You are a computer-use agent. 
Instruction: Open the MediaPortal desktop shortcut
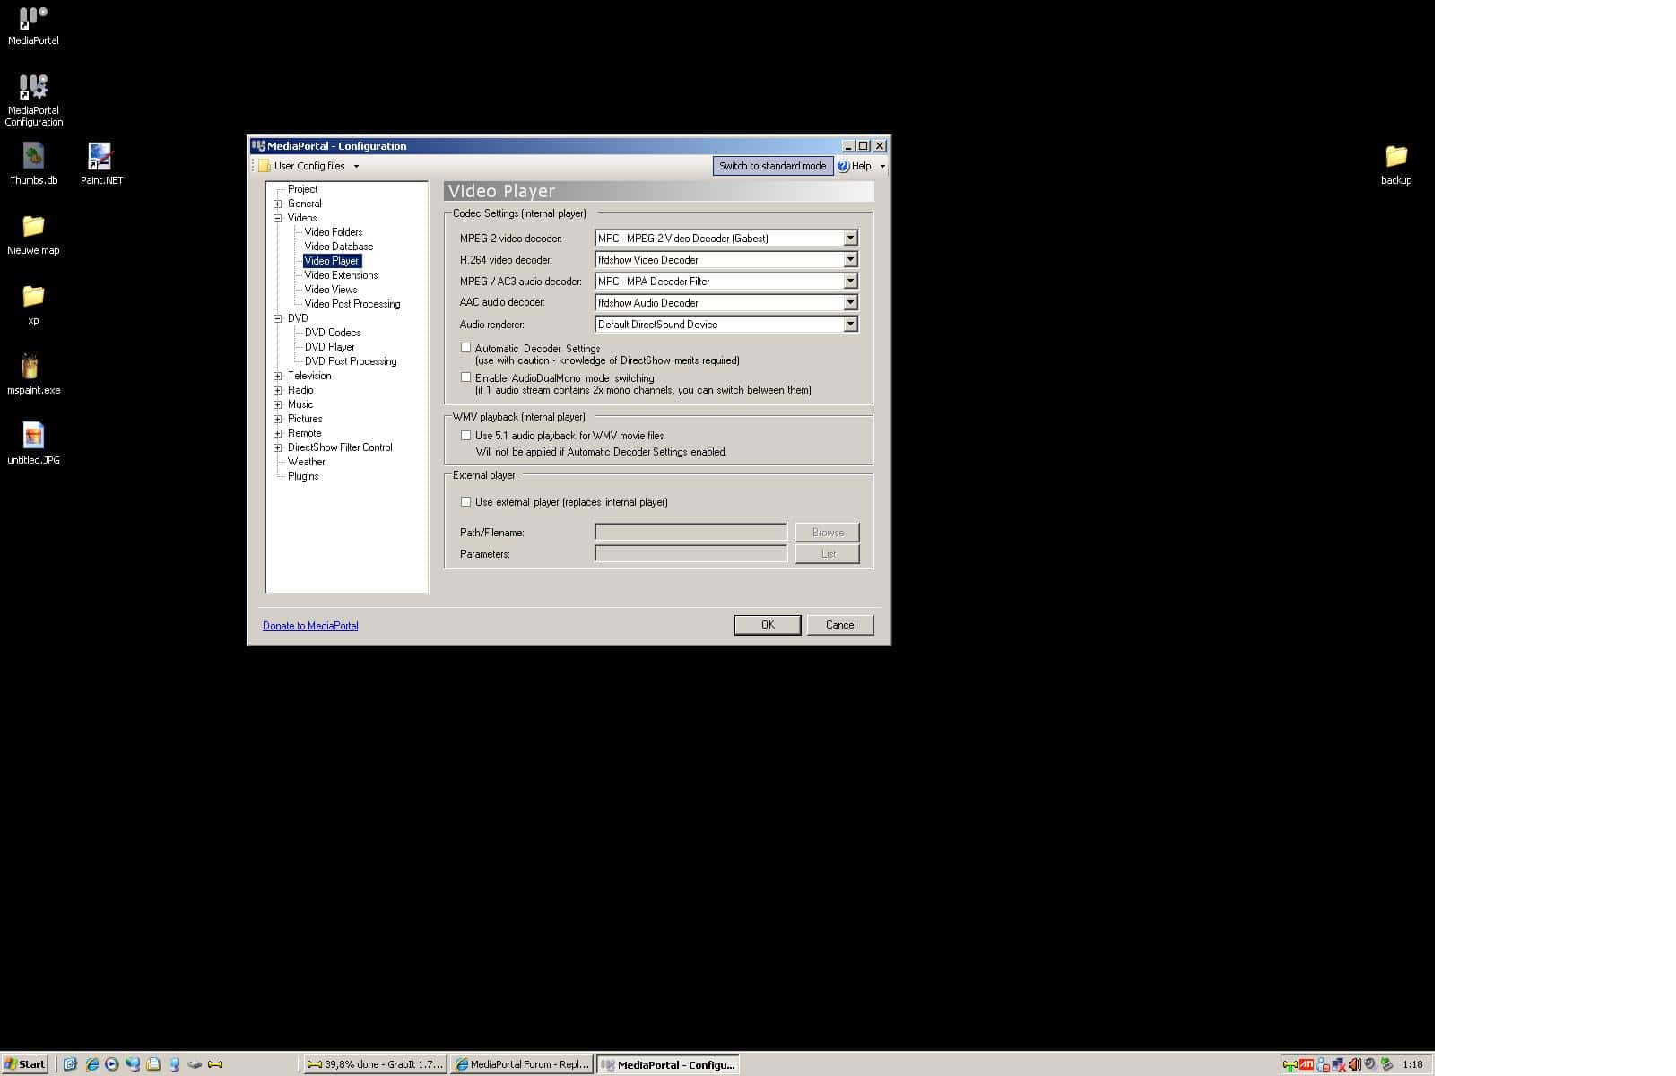coord(33,25)
